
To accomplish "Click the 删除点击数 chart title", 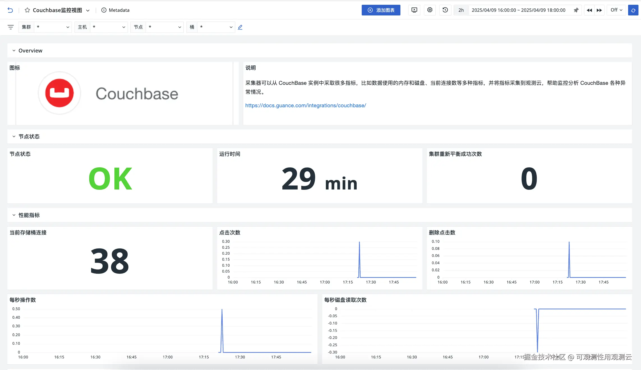I will click(442, 232).
